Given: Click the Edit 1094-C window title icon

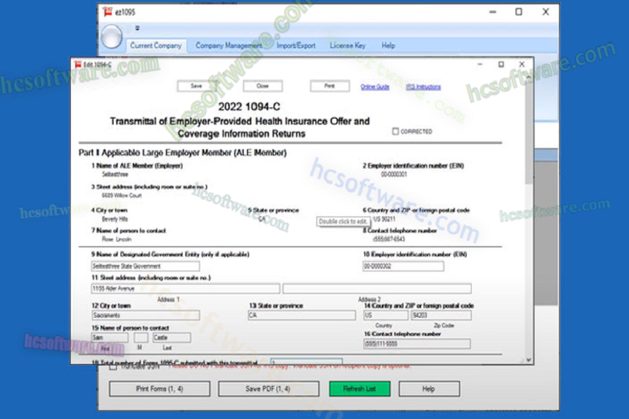Looking at the screenshot, I should (x=78, y=64).
